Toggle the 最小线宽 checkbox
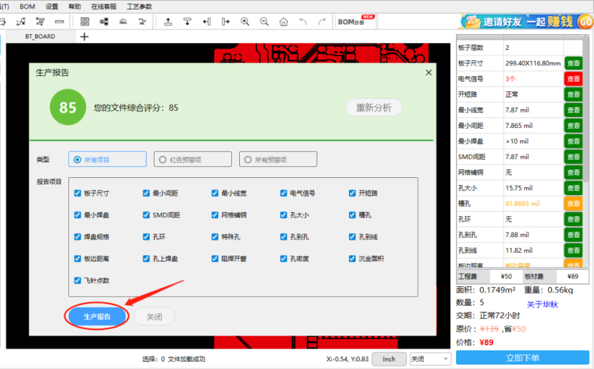The width and height of the screenshot is (594, 369). click(215, 193)
